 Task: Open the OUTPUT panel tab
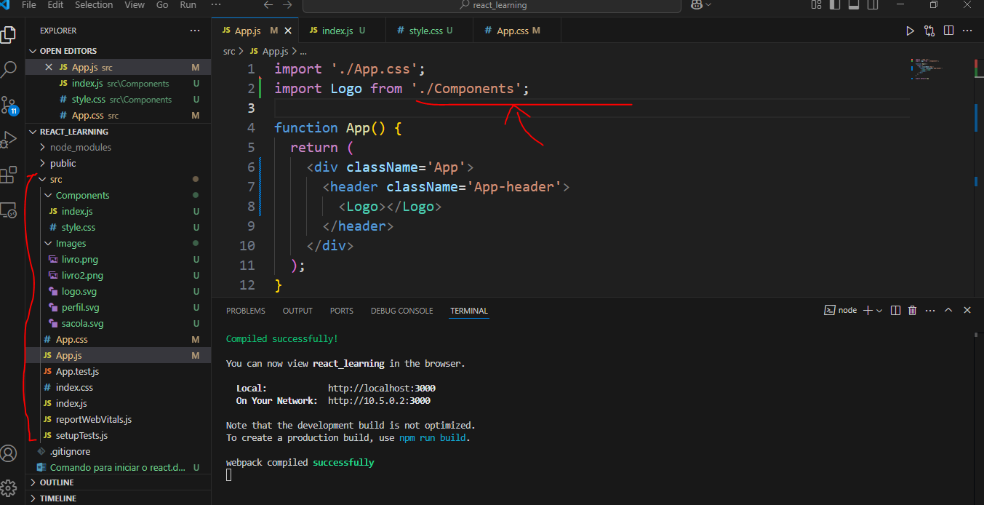(x=297, y=311)
